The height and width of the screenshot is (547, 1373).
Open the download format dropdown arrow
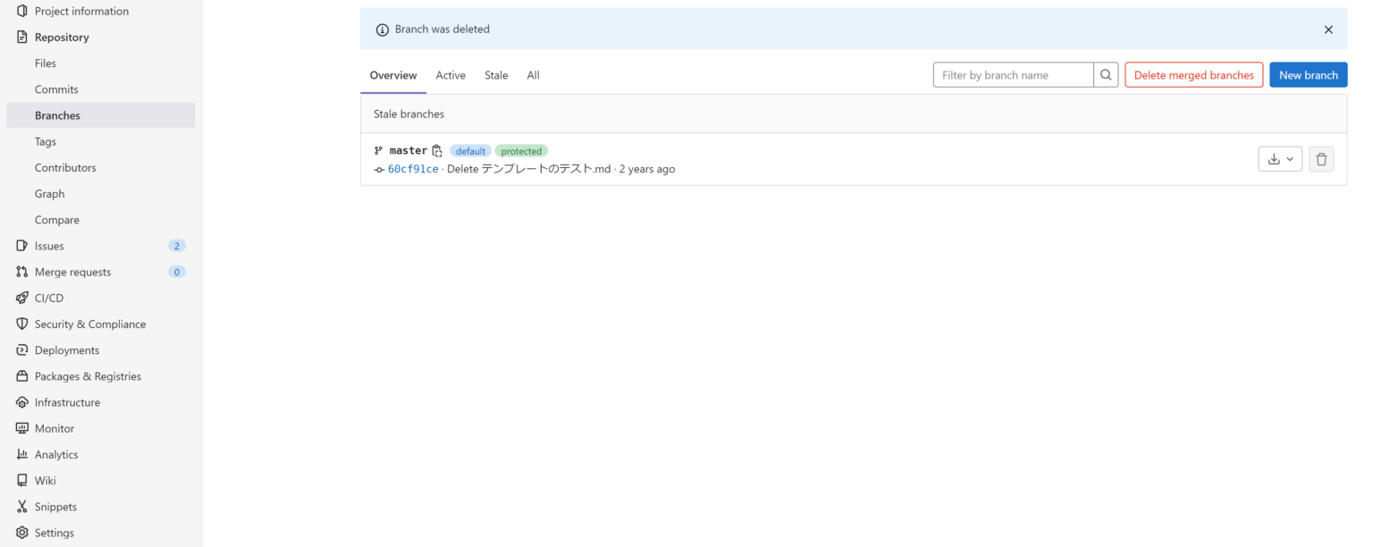(x=1291, y=158)
